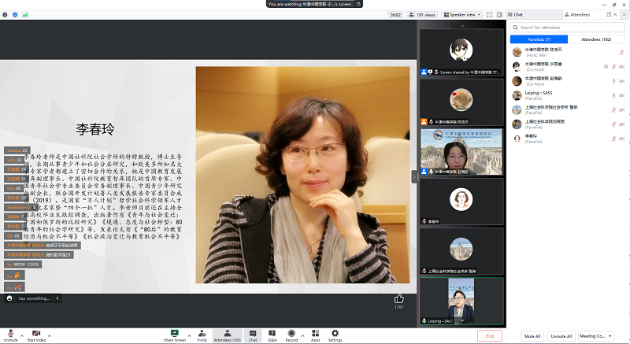Click the side panel layout icon
Image resolution: width=630 pixels, height=344 pixels.
point(499,14)
